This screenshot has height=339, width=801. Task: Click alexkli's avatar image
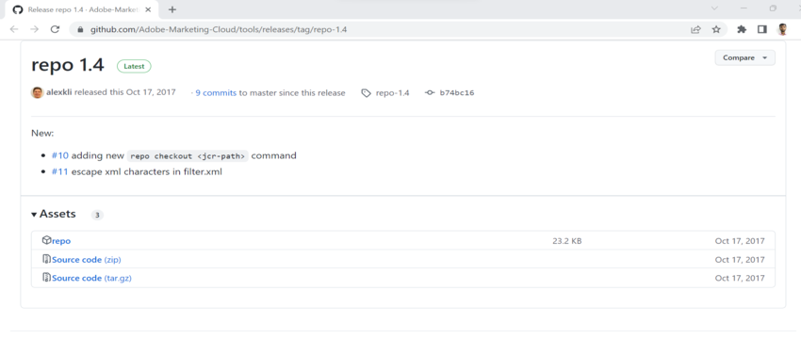[38, 92]
